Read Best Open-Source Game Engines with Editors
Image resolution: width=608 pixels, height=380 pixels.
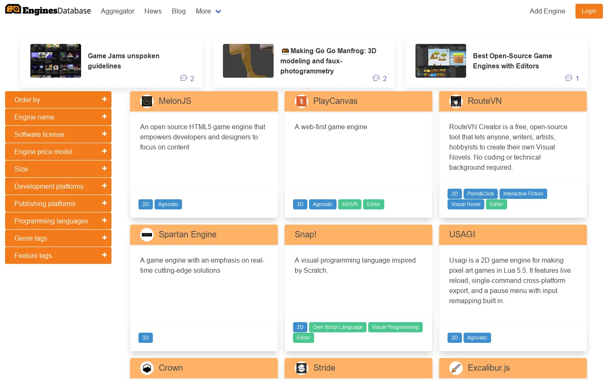512,61
